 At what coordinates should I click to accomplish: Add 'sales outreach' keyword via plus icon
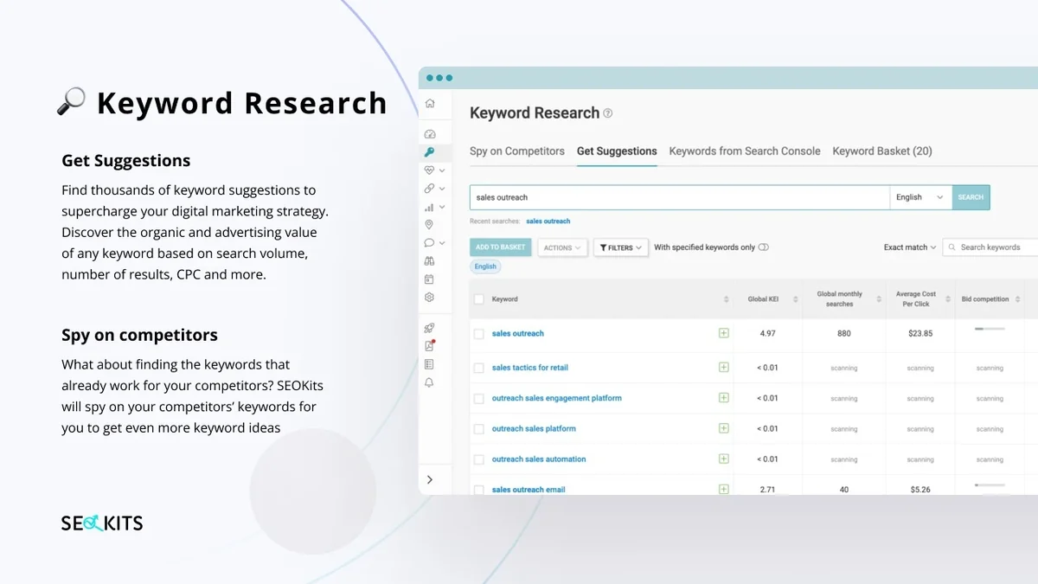point(723,333)
